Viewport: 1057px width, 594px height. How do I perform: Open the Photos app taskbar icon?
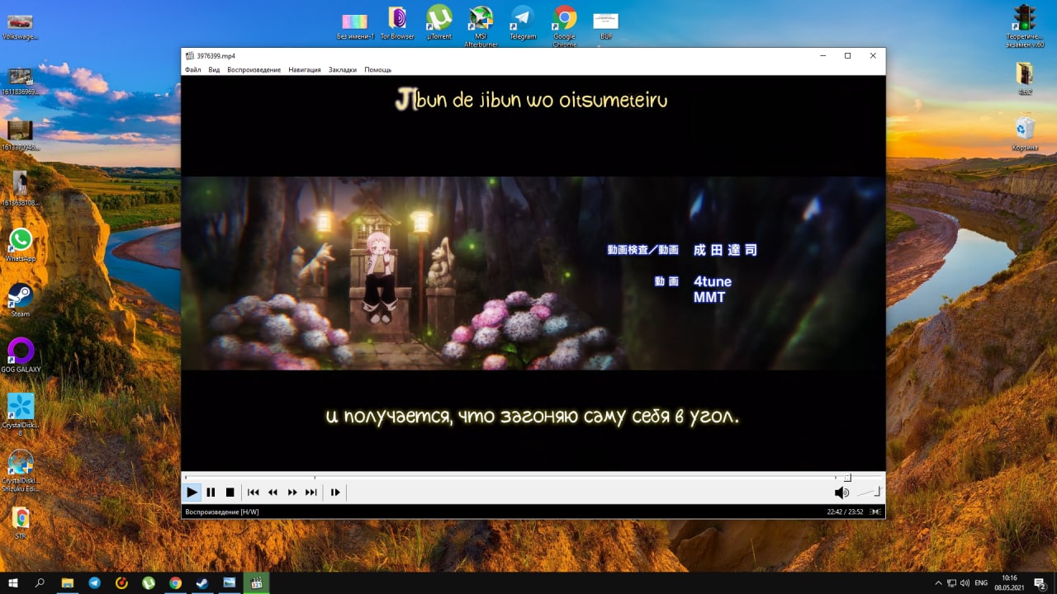coord(229,582)
